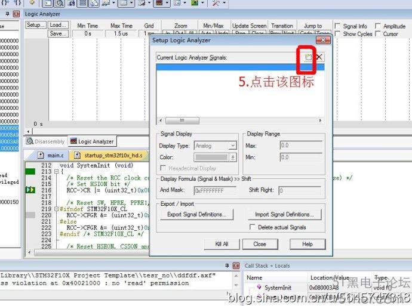This screenshot has width=412, height=306.
Task: Expand the Analysis windows dropdown arrow
Action: pyautogui.click(x=167, y=3)
